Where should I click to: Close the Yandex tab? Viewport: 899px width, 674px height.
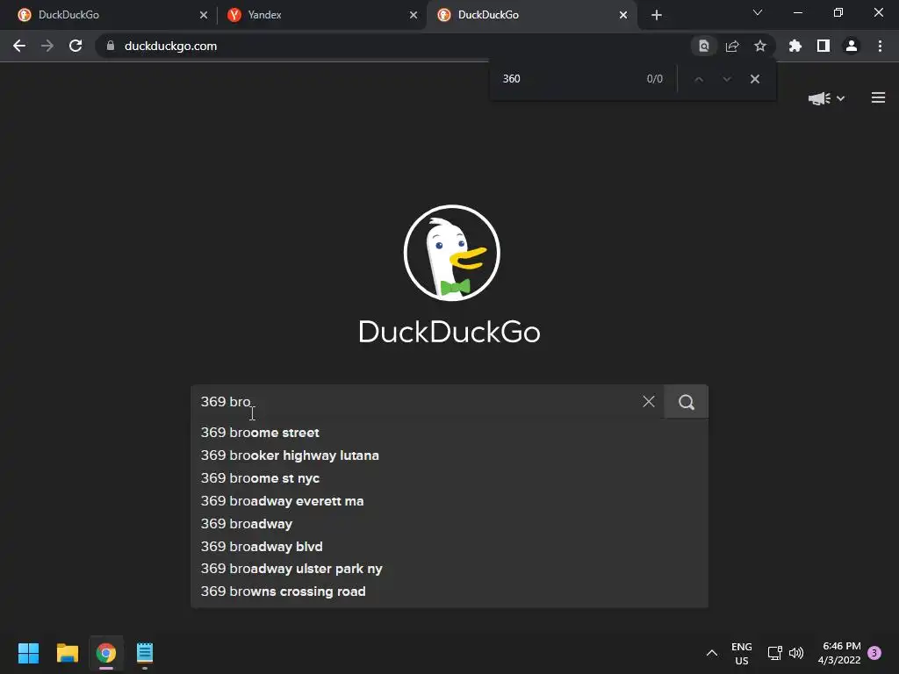pos(414,15)
